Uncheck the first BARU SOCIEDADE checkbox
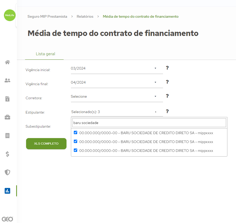Screen dimensions: 236x223 pyautogui.click(x=76, y=133)
